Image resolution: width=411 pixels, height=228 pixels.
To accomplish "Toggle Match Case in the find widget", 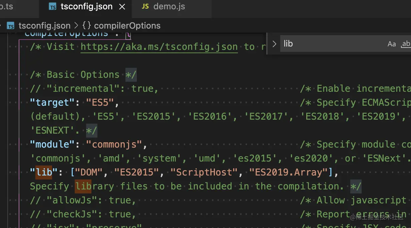I will (392, 44).
